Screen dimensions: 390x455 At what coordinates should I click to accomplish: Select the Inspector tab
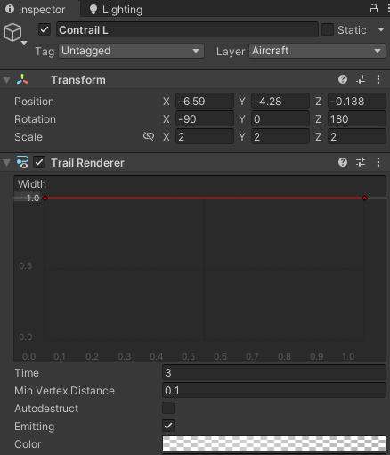(x=36, y=10)
